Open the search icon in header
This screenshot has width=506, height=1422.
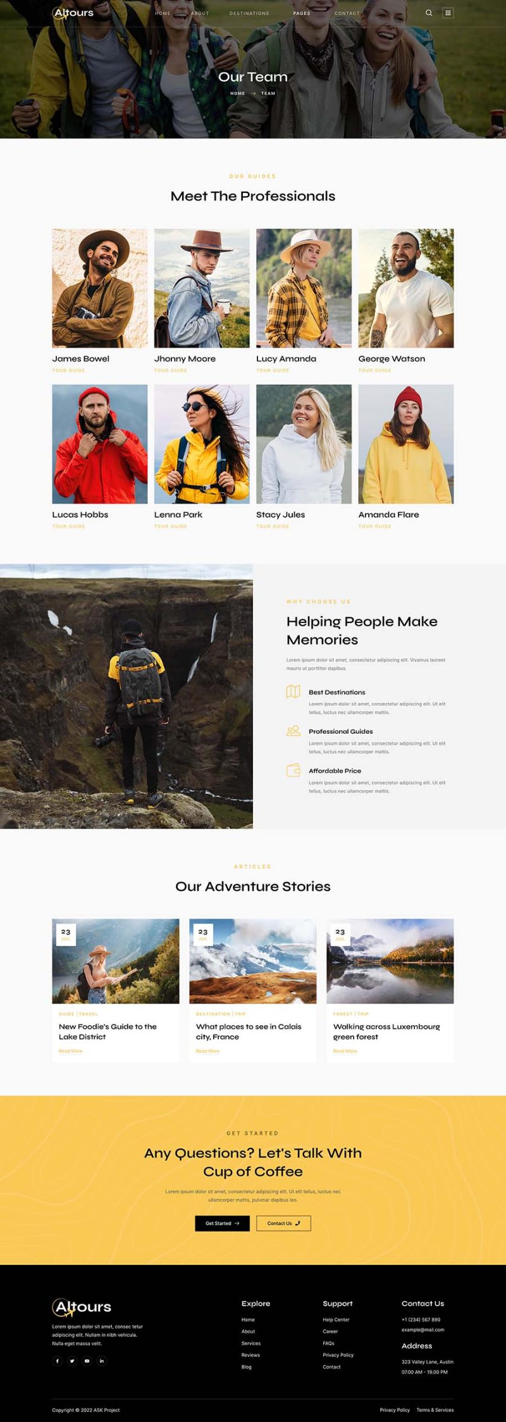tap(429, 13)
